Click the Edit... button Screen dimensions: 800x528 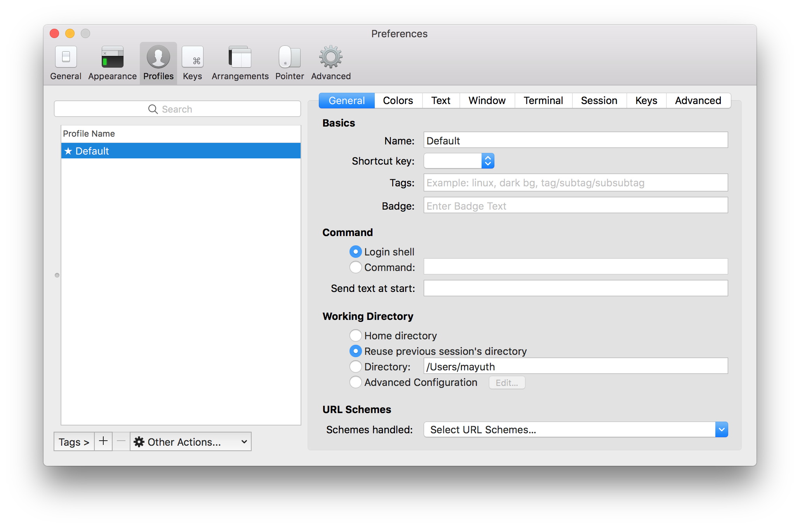point(507,383)
